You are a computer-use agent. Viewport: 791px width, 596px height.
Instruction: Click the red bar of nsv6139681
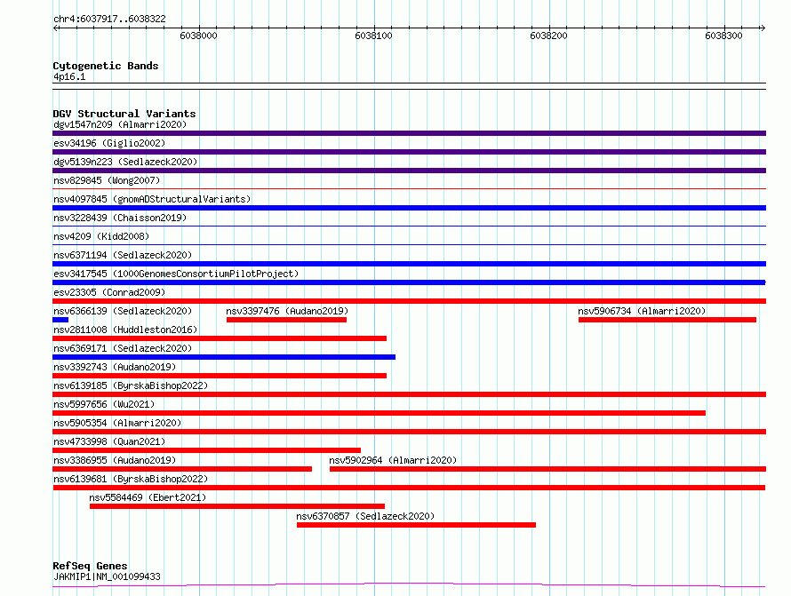409,488
